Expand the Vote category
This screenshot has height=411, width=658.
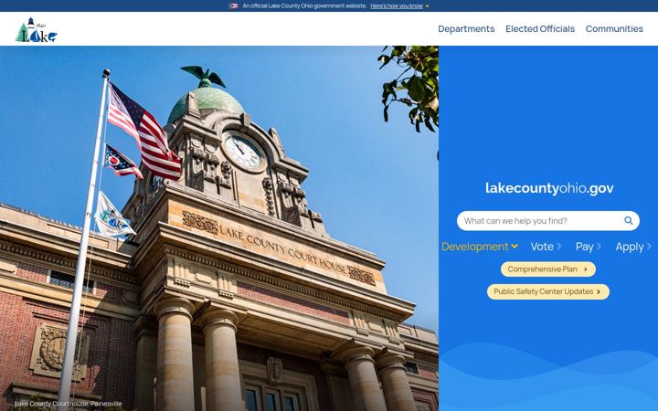(546, 247)
